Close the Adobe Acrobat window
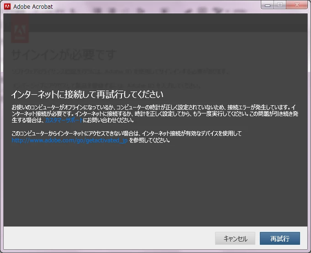 (297, 5)
